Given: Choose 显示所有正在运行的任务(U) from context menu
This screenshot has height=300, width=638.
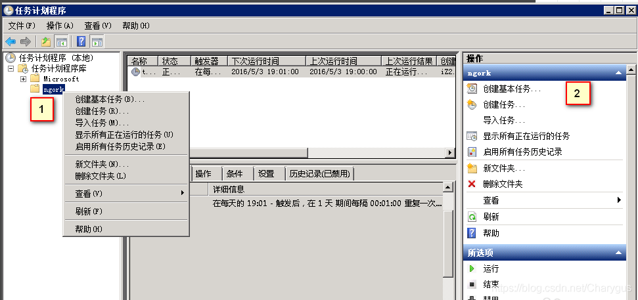Looking at the screenshot, I should 126,135.
